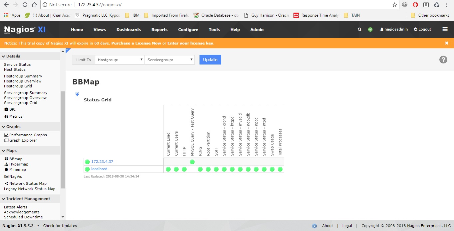This screenshot has height=231, width=454.
Task: Click localhost PING status dot
Action: tap(200, 169)
